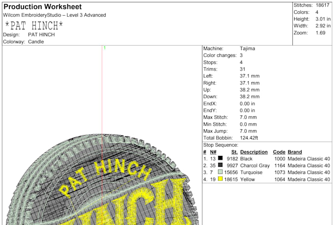Click the Production Worksheet title

(43, 7)
